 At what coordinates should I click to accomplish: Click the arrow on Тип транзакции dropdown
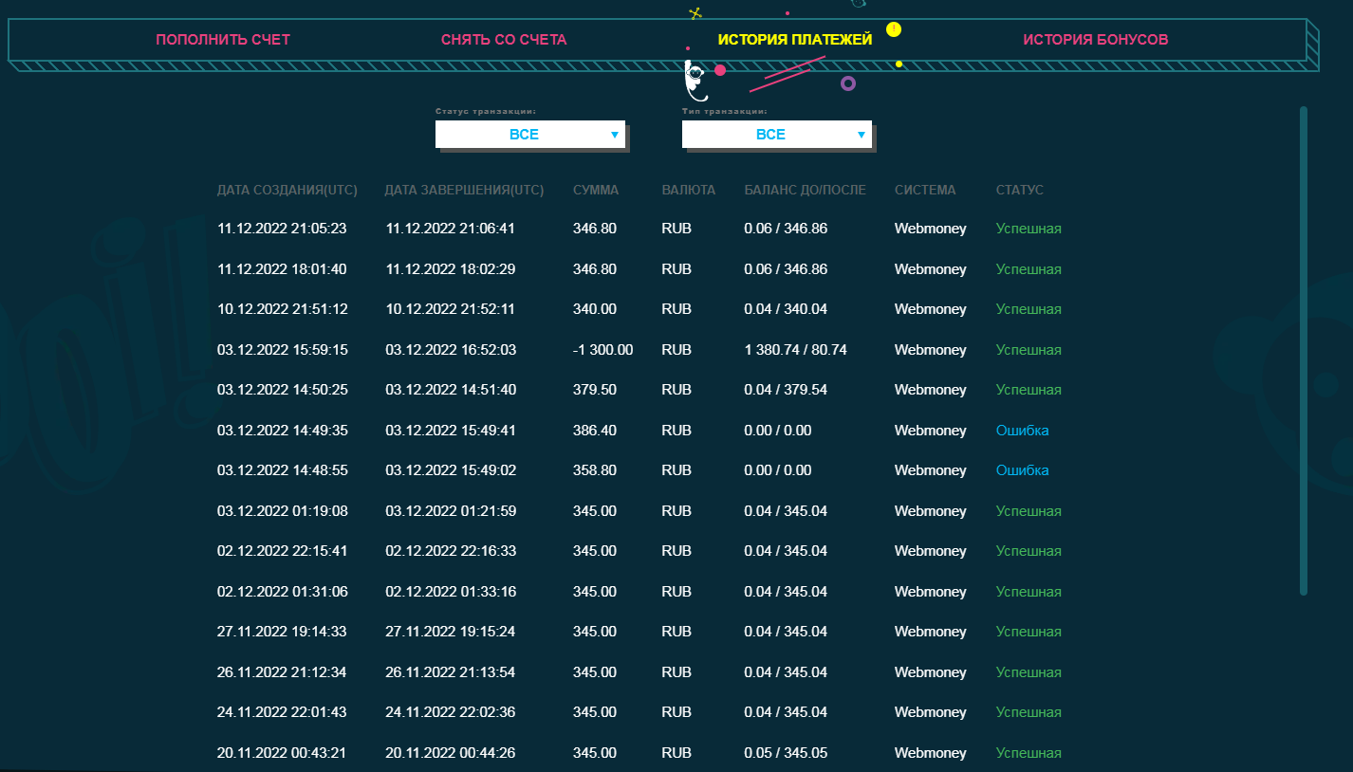coord(862,135)
